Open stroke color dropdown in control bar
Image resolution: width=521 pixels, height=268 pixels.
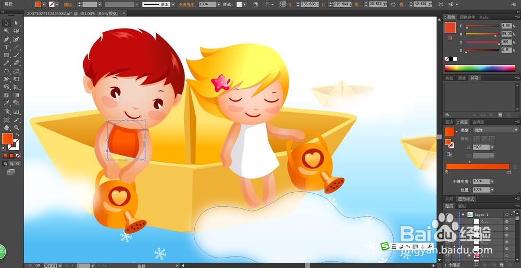[57, 4]
